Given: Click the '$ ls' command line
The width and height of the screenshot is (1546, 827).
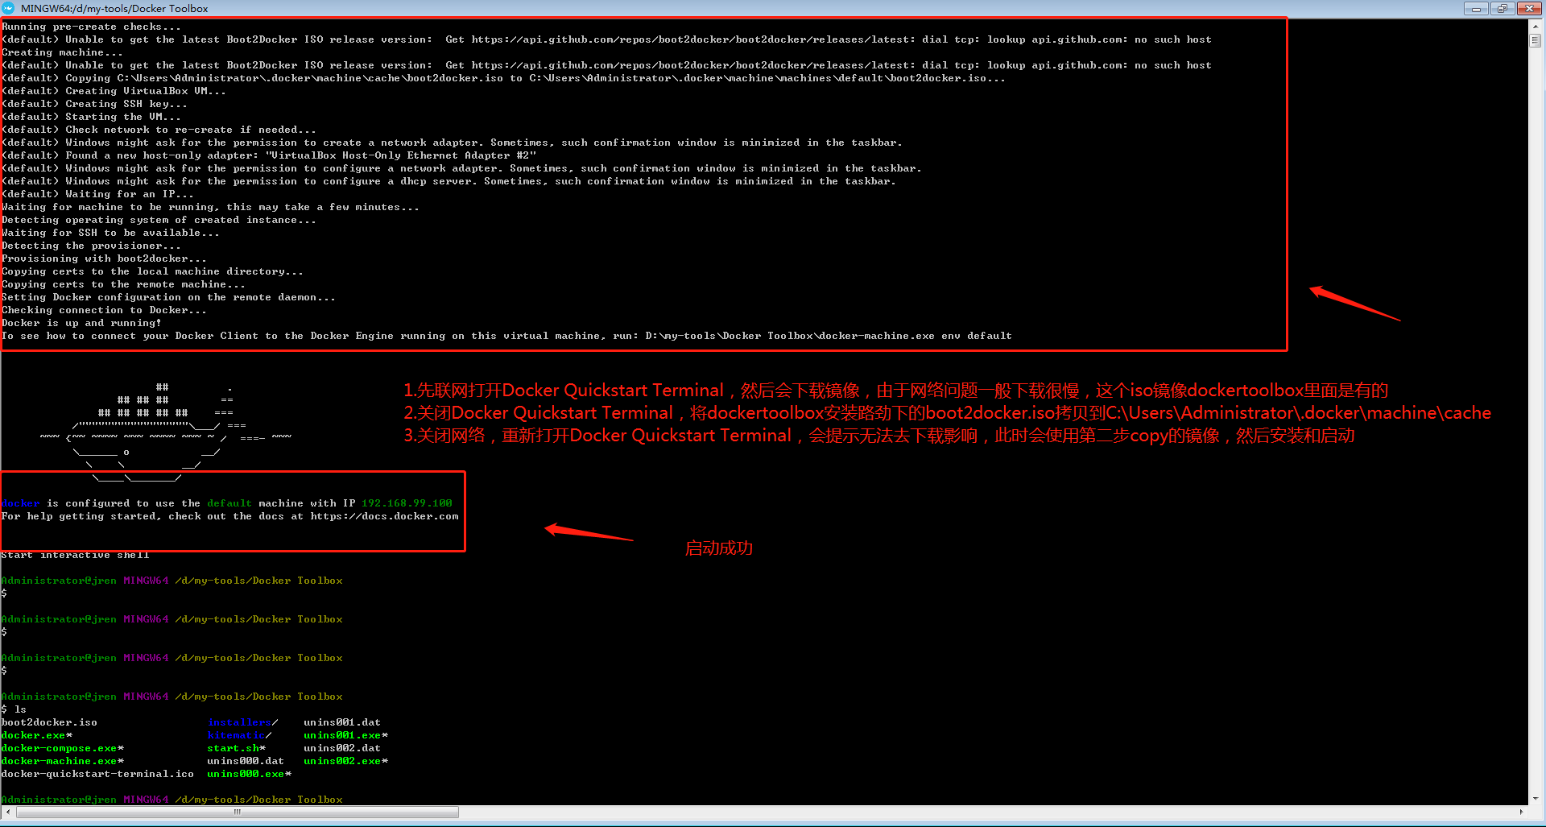Looking at the screenshot, I should [x=14, y=709].
